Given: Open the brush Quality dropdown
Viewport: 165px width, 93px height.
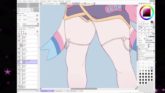Looking at the screenshot, I should (x=150, y=51).
